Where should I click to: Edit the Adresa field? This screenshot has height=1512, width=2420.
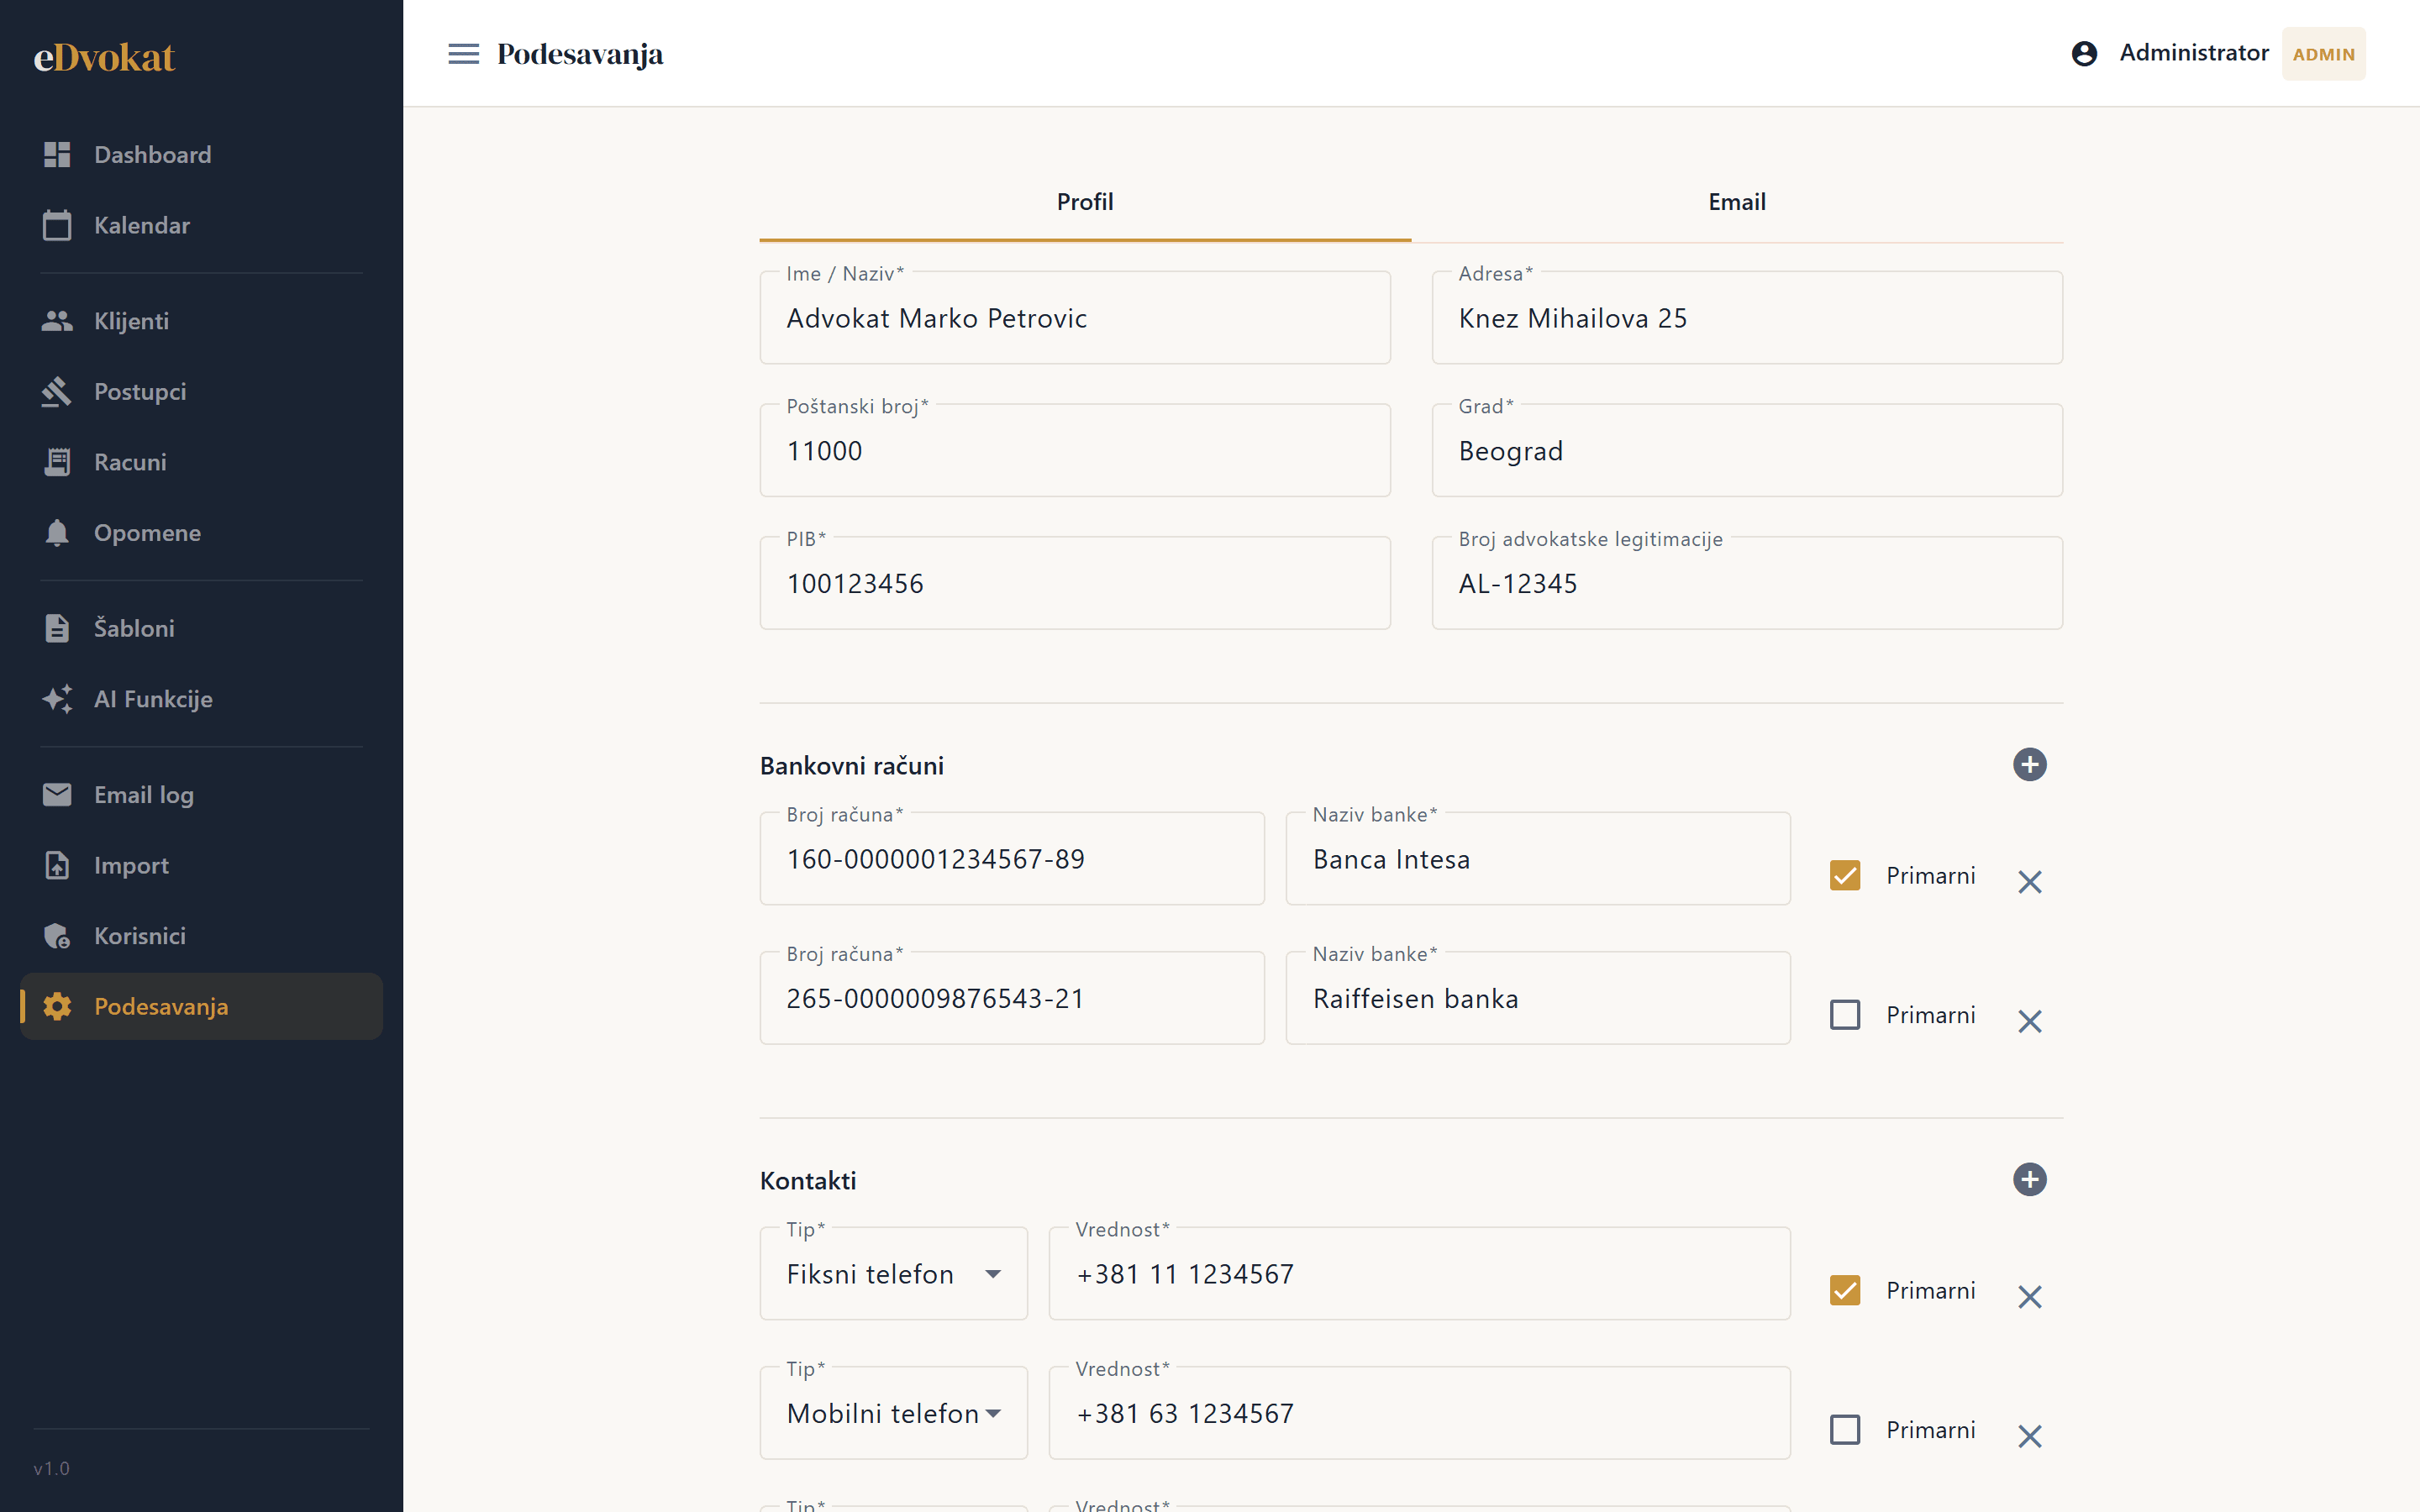tap(1747, 318)
